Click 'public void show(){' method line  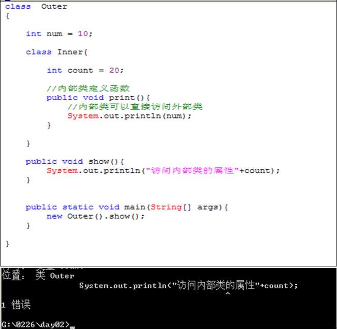(75, 162)
